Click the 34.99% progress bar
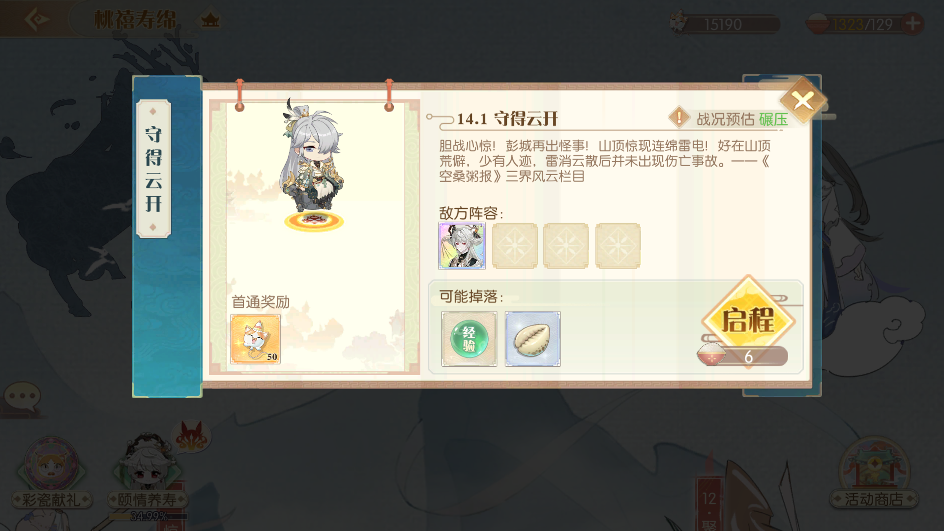 tap(148, 516)
